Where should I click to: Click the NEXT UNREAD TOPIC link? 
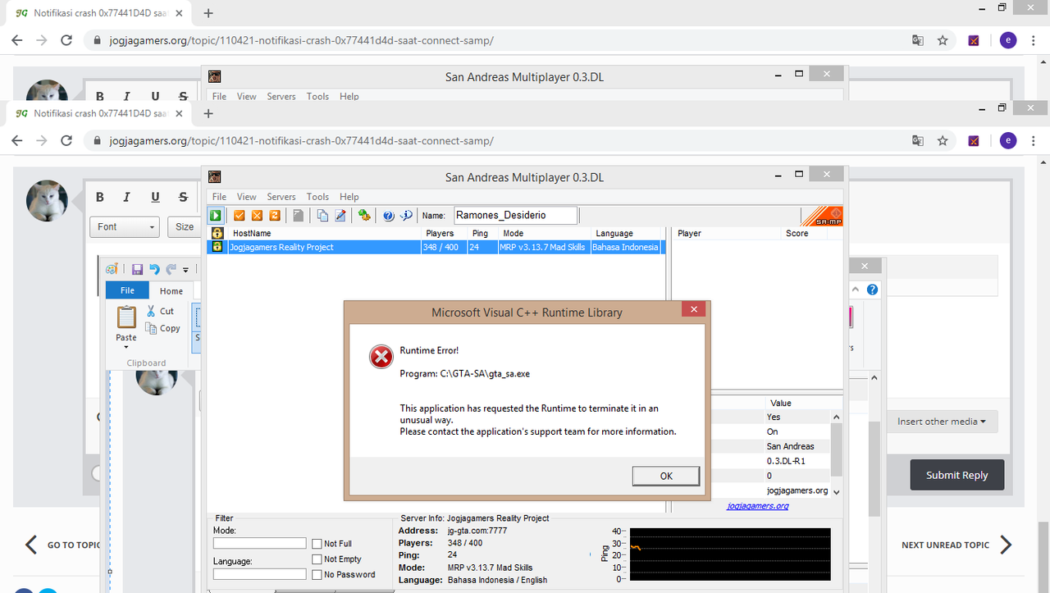click(x=956, y=545)
